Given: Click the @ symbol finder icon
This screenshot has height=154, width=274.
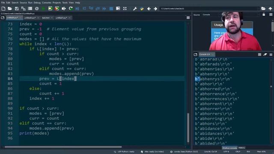Looking at the screenshot, I should pos(37,9).
